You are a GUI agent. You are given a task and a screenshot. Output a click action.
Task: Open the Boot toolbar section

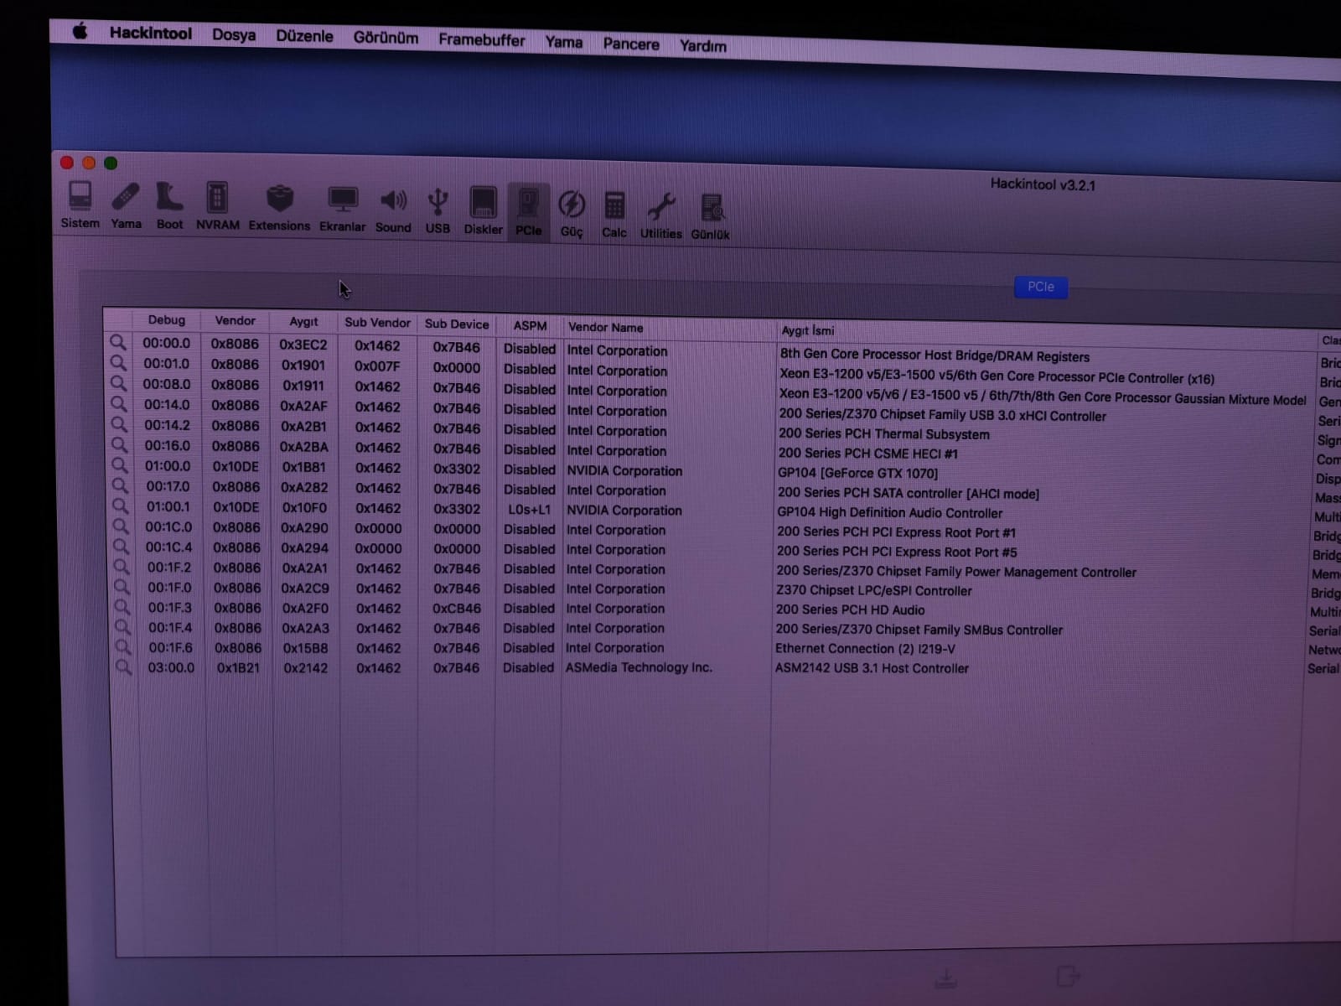169,205
